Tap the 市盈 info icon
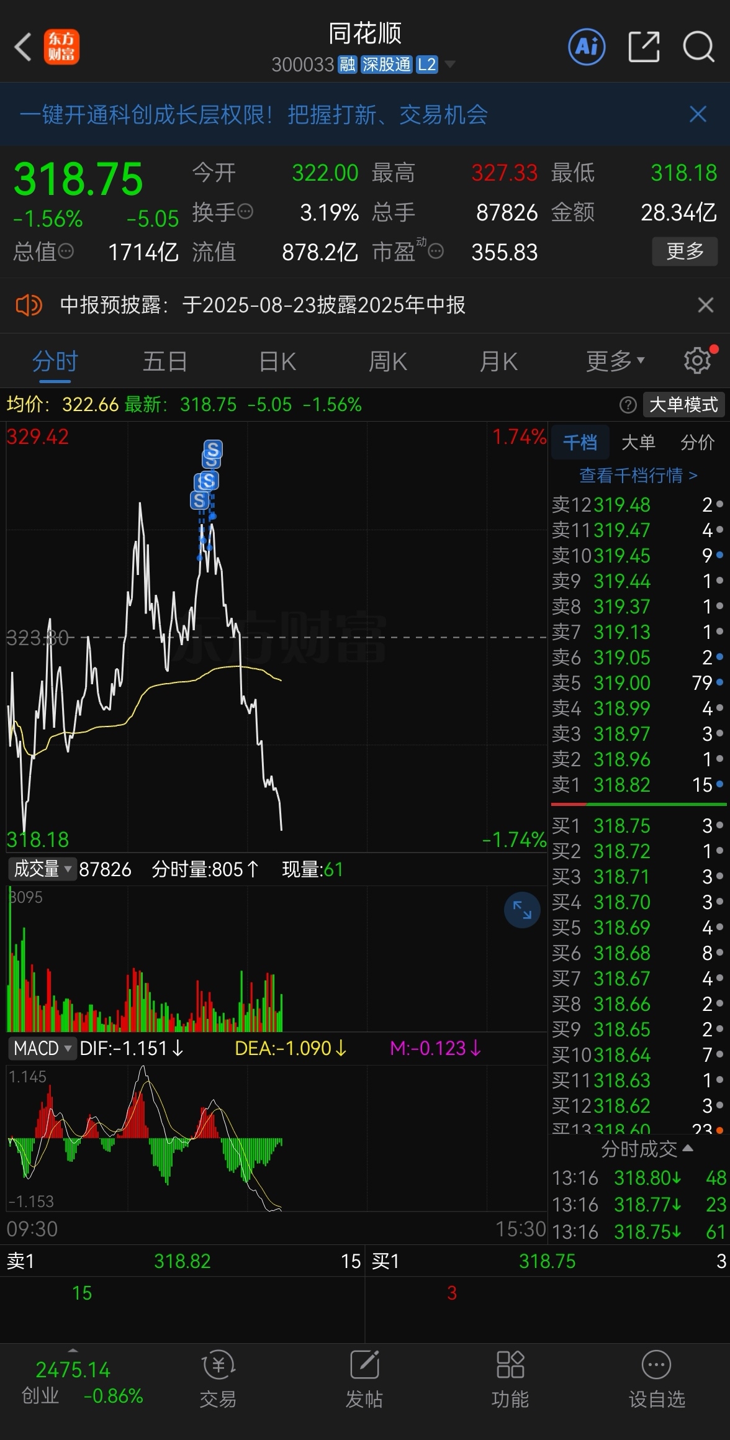Screen dimensions: 730x1440 pos(436,251)
